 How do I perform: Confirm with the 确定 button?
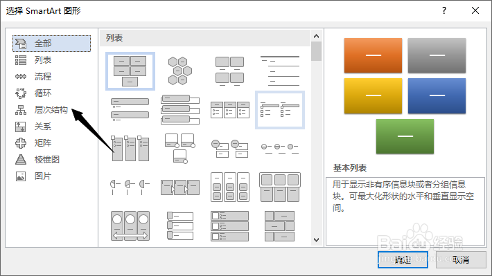point(403,259)
